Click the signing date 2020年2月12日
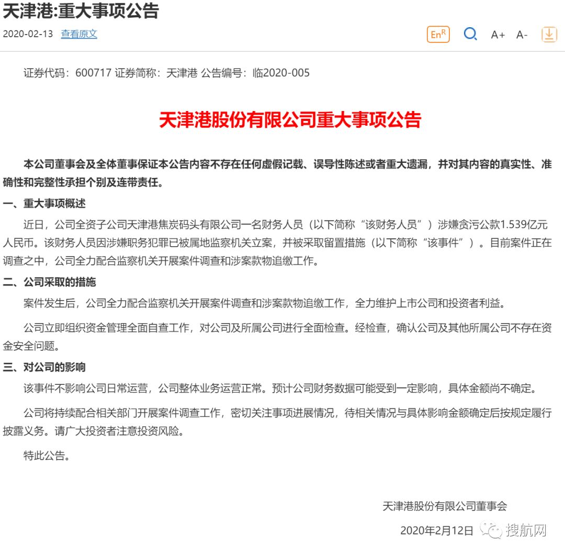Image resolution: width=565 pixels, height=555 pixels. point(436,530)
